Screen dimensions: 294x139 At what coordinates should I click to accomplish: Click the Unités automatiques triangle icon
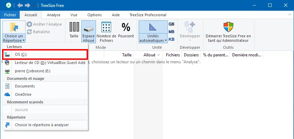point(153,27)
